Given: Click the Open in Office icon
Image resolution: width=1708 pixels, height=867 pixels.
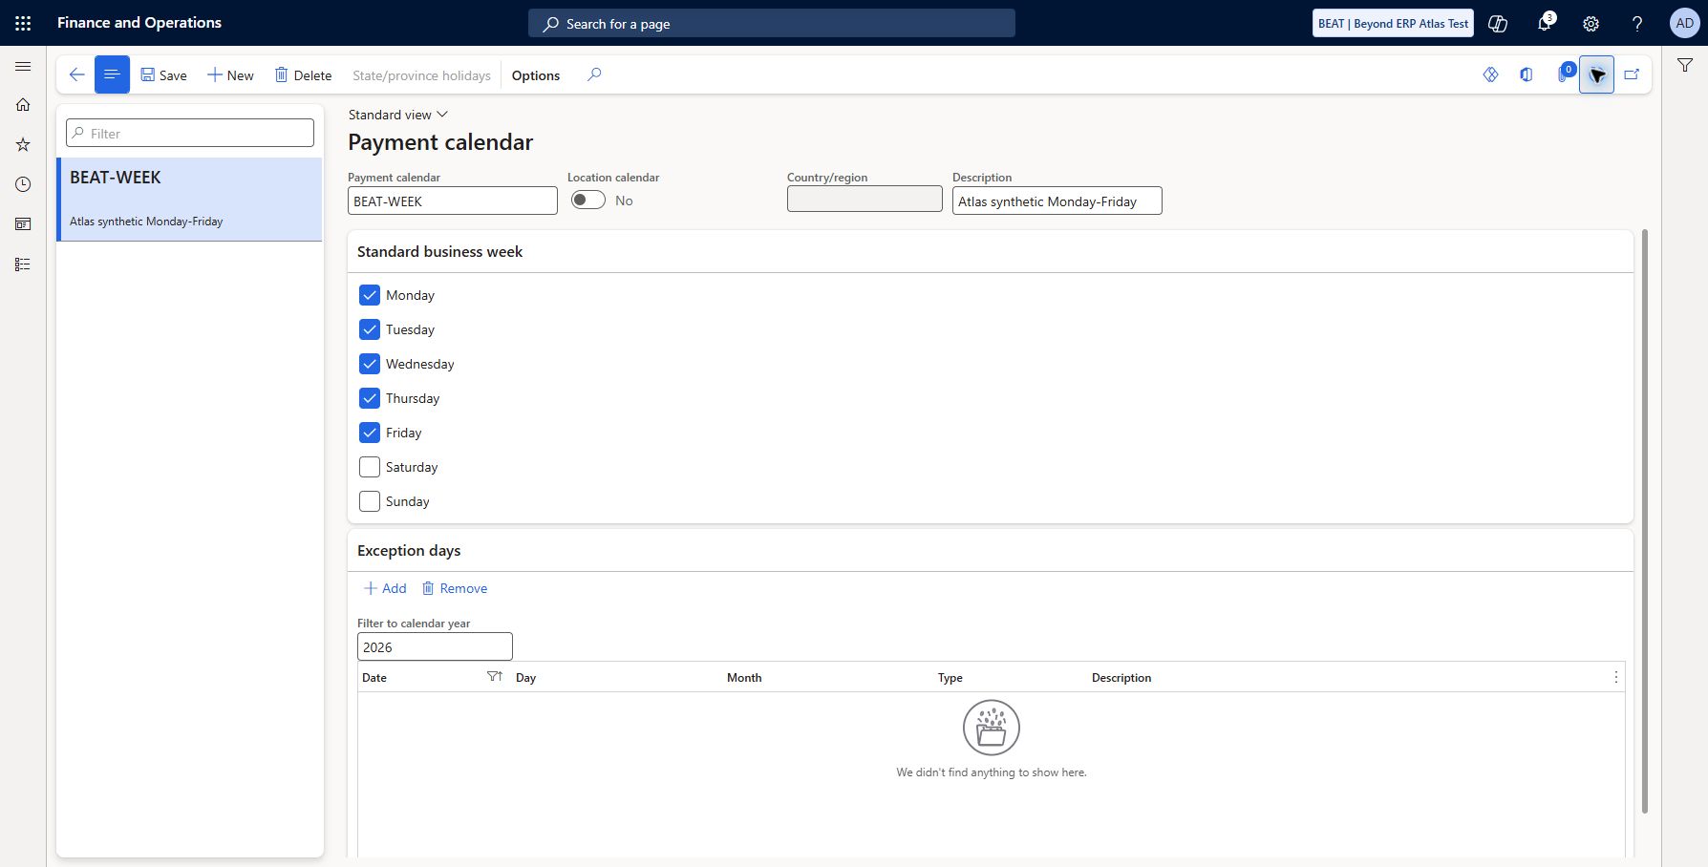Looking at the screenshot, I should (x=1527, y=74).
